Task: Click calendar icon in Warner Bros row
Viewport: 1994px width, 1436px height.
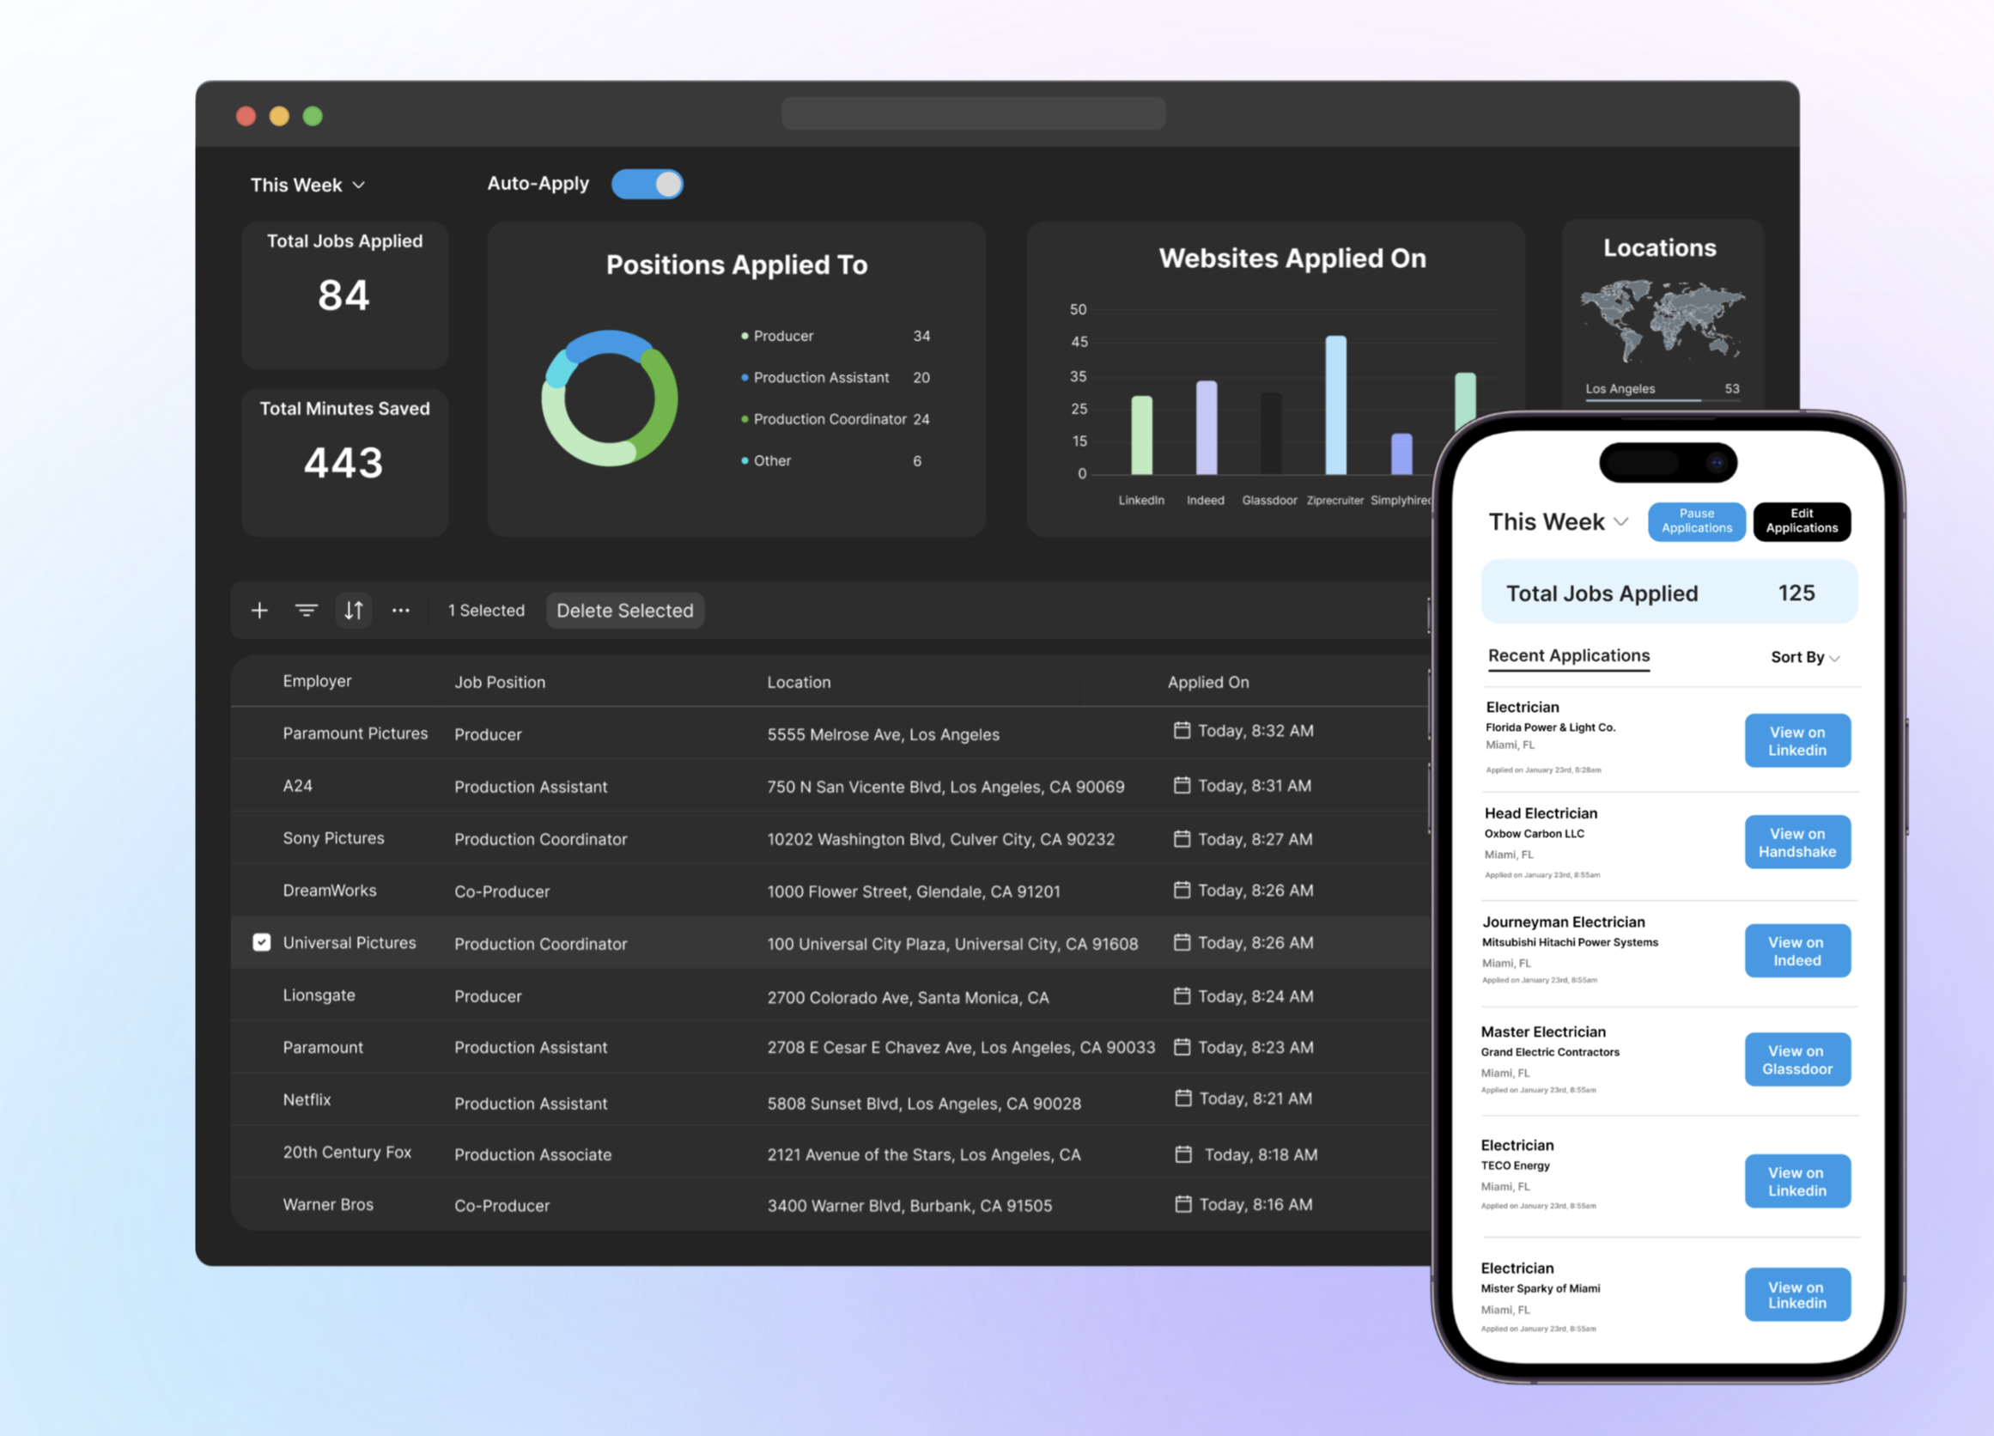Action: coord(1183,1204)
